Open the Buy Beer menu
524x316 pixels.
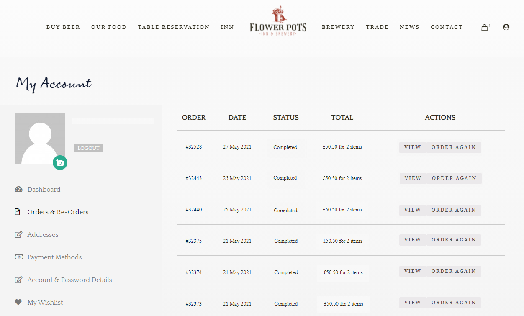[x=63, y=27]
